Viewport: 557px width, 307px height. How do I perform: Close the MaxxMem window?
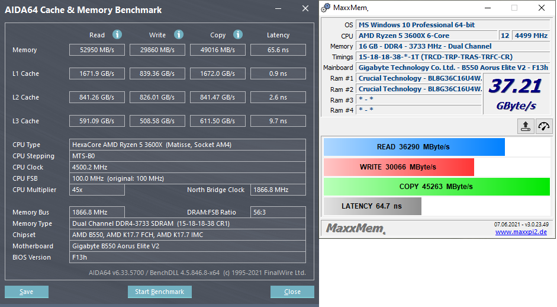point(542,8)
